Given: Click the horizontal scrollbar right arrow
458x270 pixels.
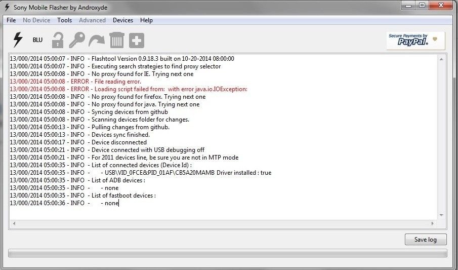Looking at the screenshot, I should click(433, 223).
